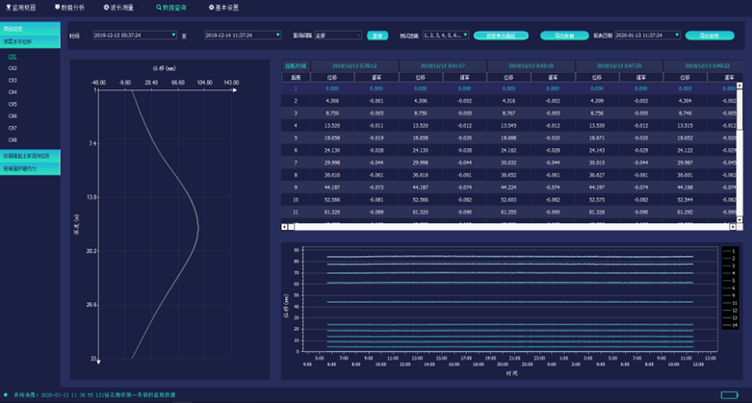
Task: Open the 数据查询 menu
Action: [x=171, y=8]
